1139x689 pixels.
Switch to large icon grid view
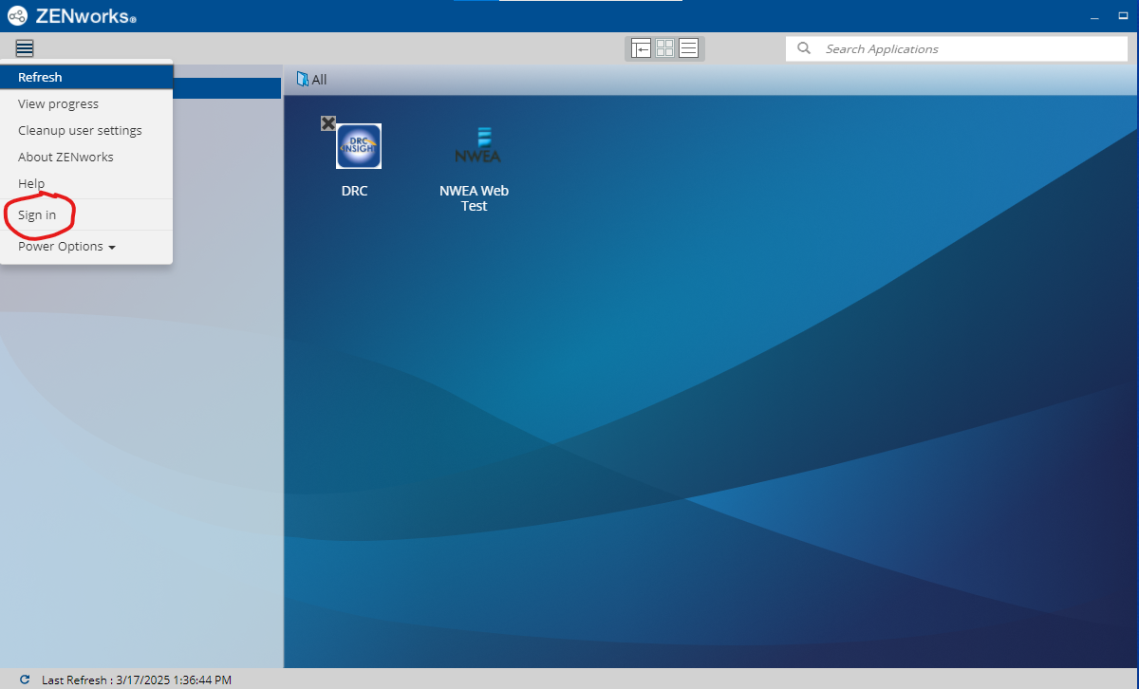coord(665,48)
